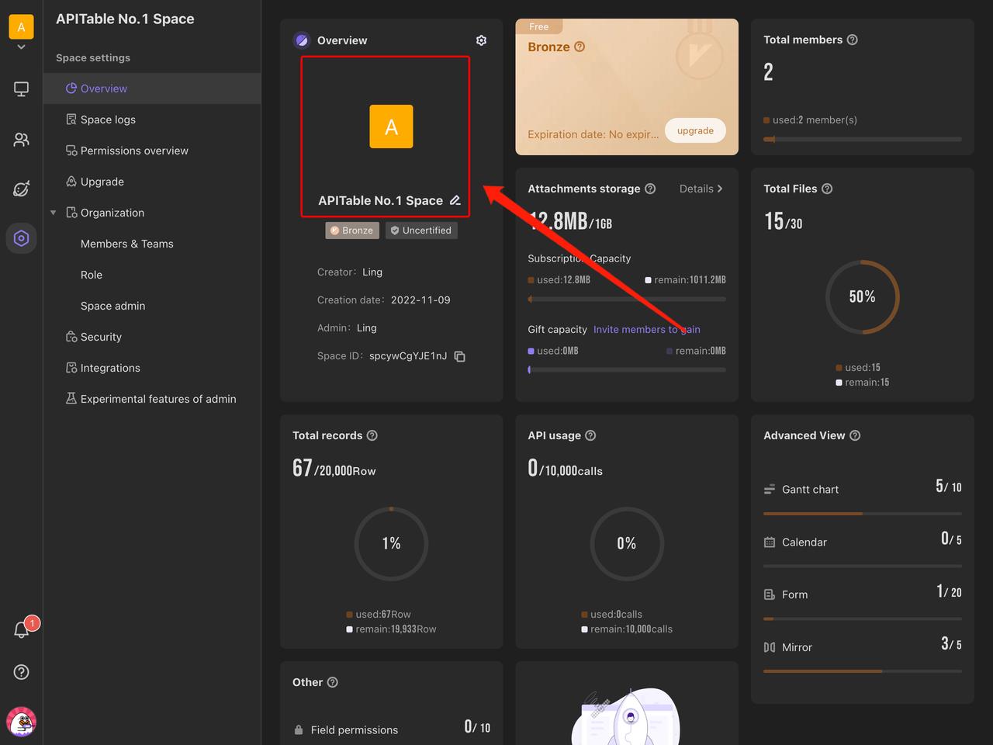
Task: Open the help question mark in left rail
Action: click(21, 672)
